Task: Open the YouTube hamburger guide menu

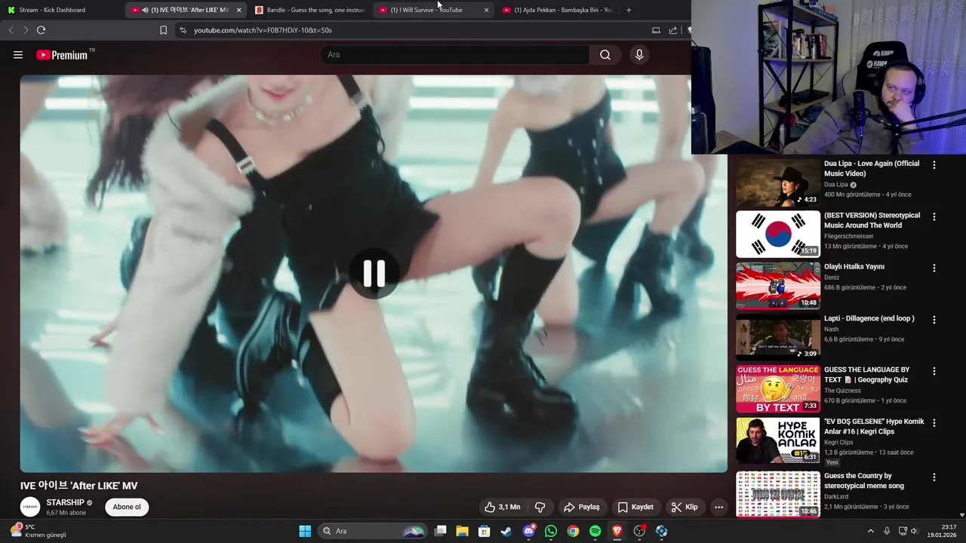Action: pos(18,55)
